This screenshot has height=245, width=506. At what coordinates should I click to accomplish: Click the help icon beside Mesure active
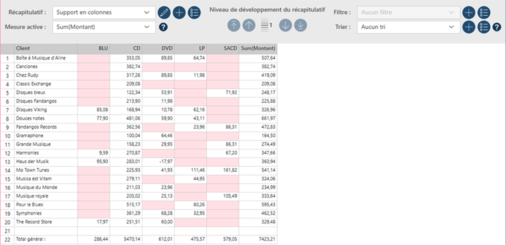tap(163, 27)
